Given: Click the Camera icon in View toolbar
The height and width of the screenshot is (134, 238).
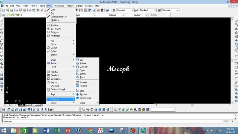Looking at the screenshot, I should (x=51, y=109).
